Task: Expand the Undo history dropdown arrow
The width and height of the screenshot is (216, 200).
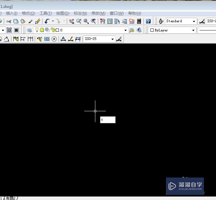Action: pyautogui.click(x=53, y=21)
